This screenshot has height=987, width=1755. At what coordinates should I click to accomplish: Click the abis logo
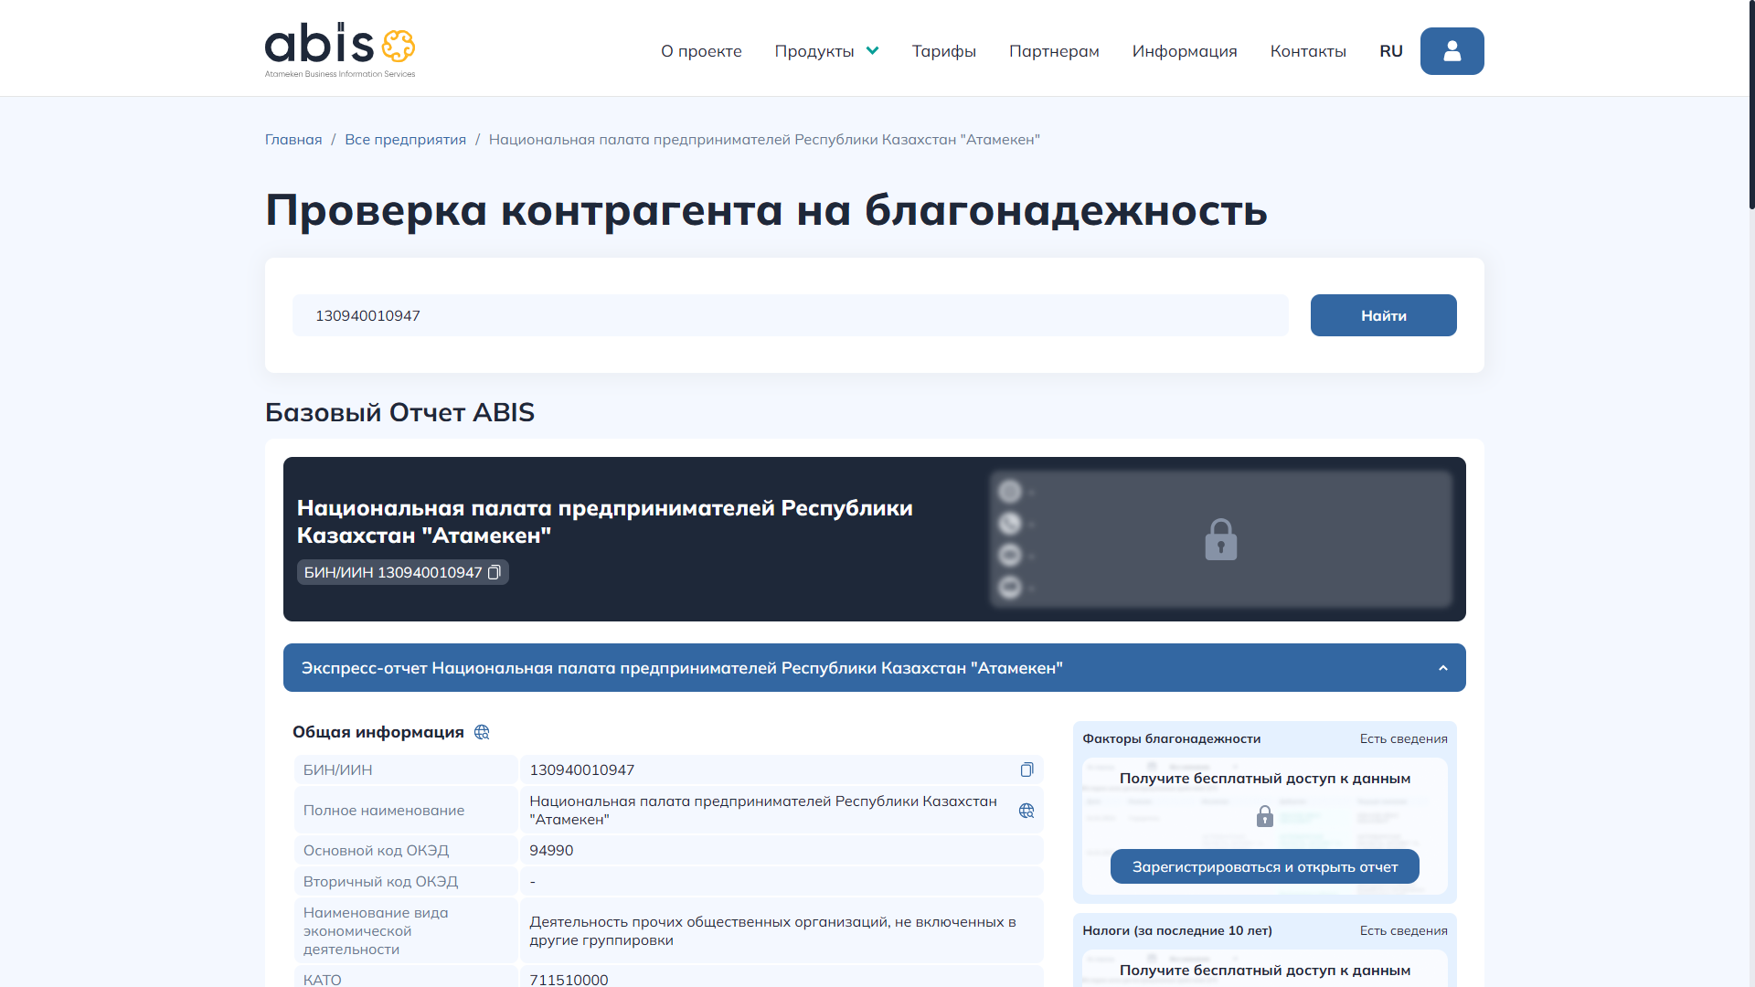pyautogui.click(x=339, y=49)
